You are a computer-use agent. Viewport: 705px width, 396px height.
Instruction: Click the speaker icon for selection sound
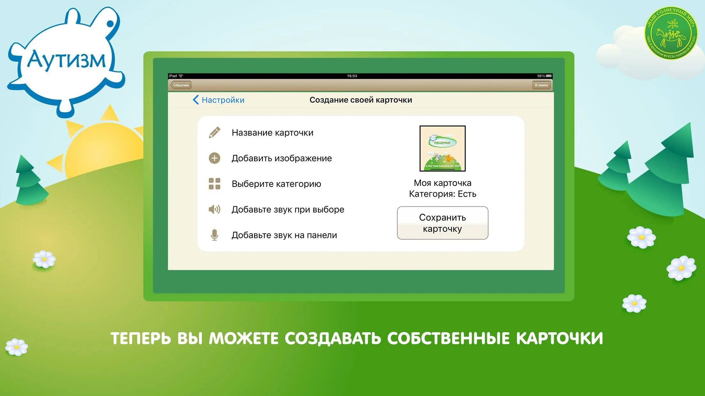coord(215,209)
